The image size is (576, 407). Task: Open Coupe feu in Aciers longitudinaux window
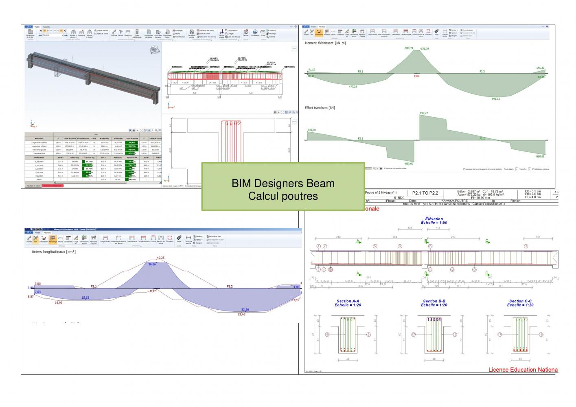click(76, 240)
